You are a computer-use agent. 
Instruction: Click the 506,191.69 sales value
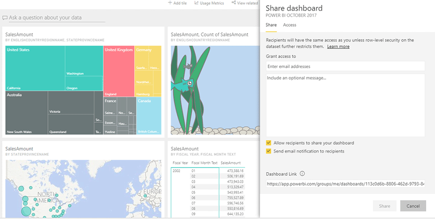tap(235, 176)
